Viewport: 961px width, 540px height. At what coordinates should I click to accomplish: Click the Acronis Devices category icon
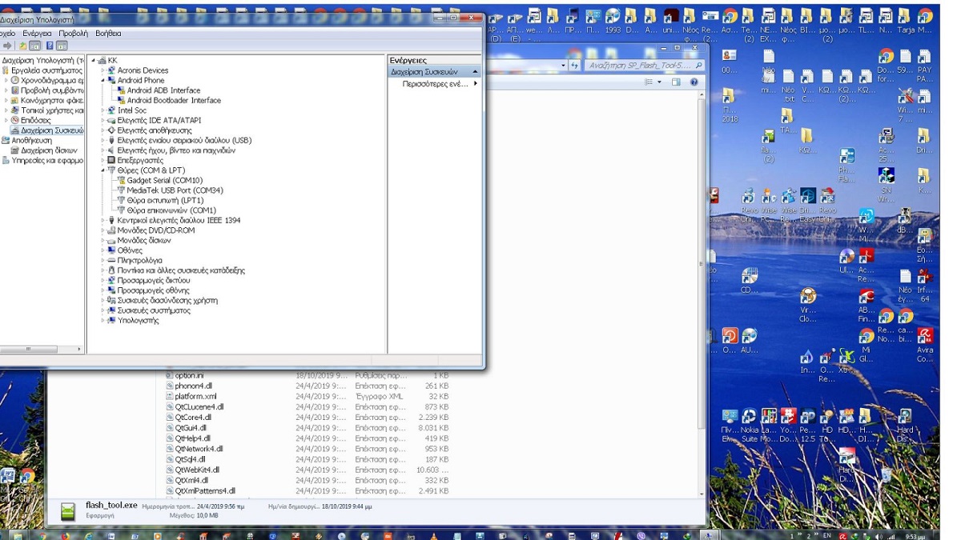pos(111,70)
